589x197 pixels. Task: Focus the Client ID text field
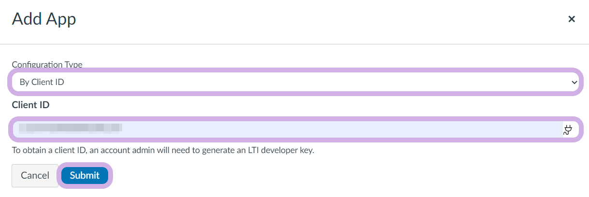point(295,129)
